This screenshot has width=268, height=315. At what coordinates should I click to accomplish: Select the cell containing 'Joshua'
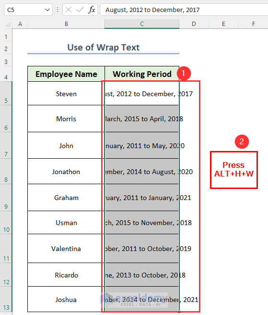pos(66,299)
